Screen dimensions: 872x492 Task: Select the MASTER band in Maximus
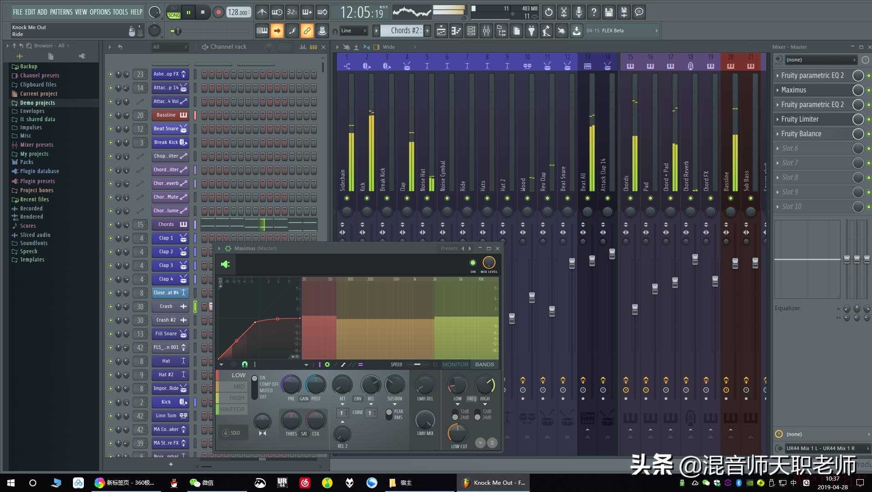pos(232,409)
